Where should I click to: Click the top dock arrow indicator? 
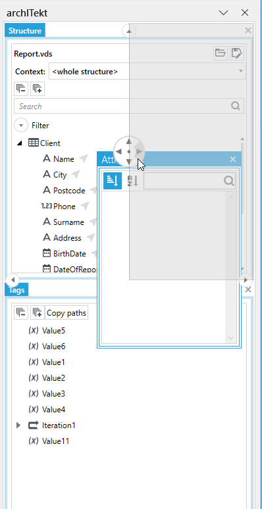[x=129, y=31]
